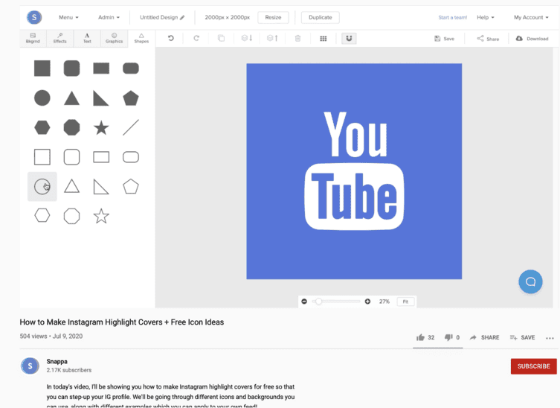
Task: Click the Duplicate button
Action: [x=321, y=17]
